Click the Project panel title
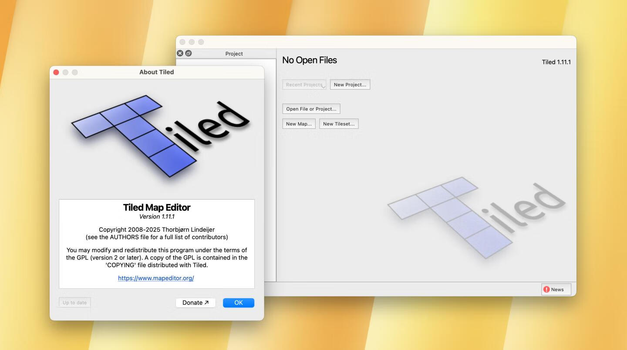Screen dimensions: 627x350 point(234,54)
